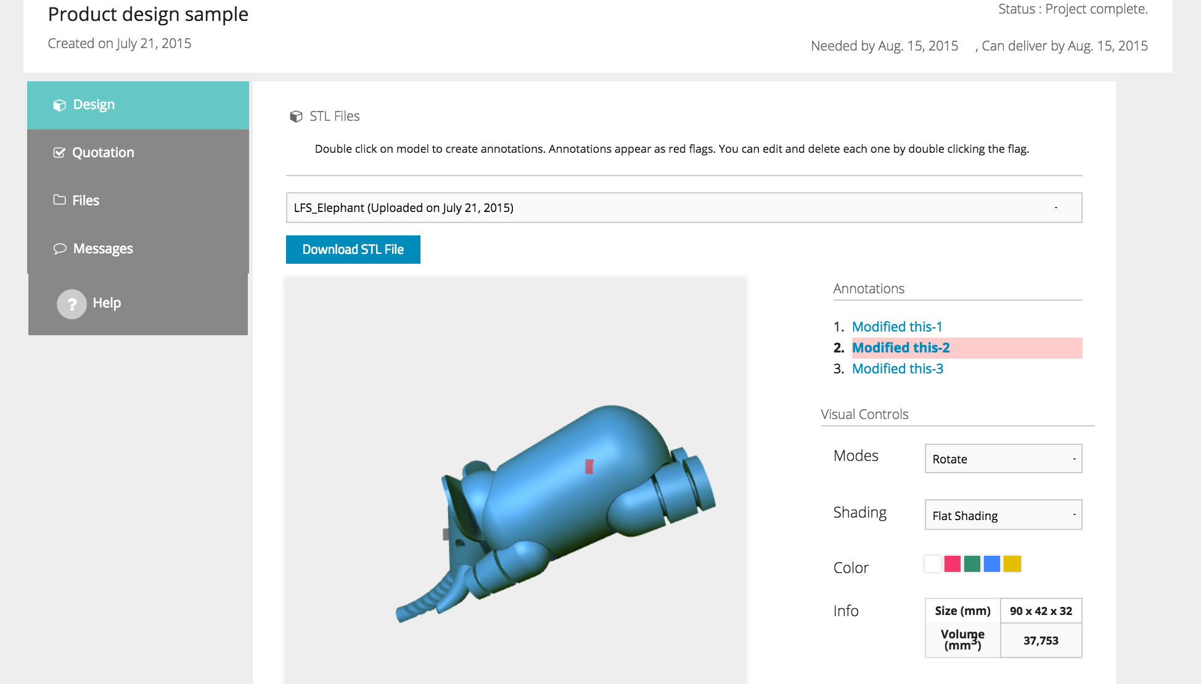Click the STL Files cube icon

[x=296, y=116]
